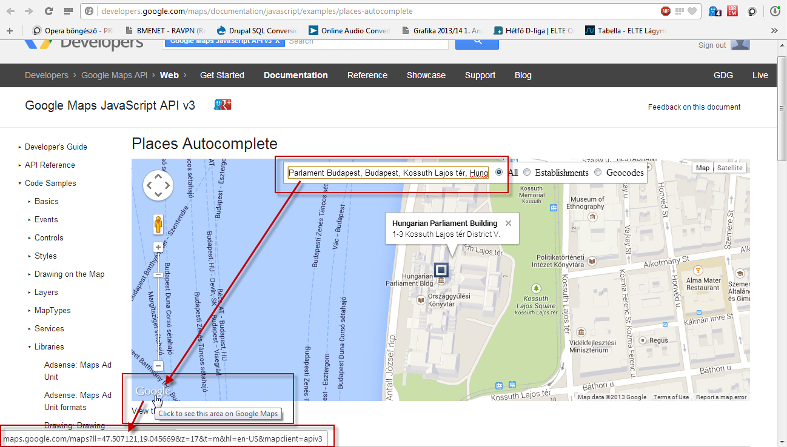Viewport: 787px width, 447px height.
Task: Click the Vidékfejlesztési Minisztérium map icon
Action: coord(581,332)
